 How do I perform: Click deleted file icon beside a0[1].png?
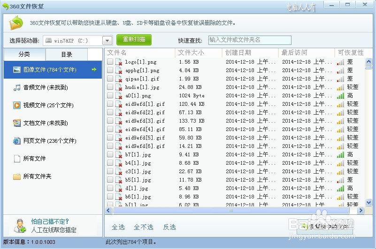pos(119,95)
